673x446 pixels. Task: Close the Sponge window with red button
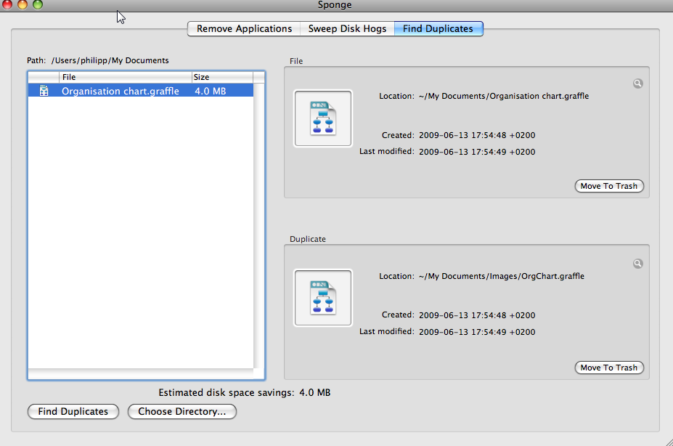(7, 4)
